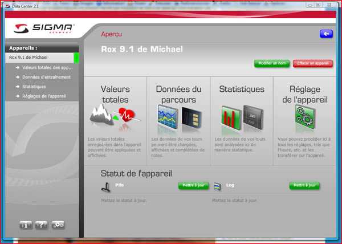Click the dark calendar Jan Feb icon

pyautogui.click(x=253, y=117)
